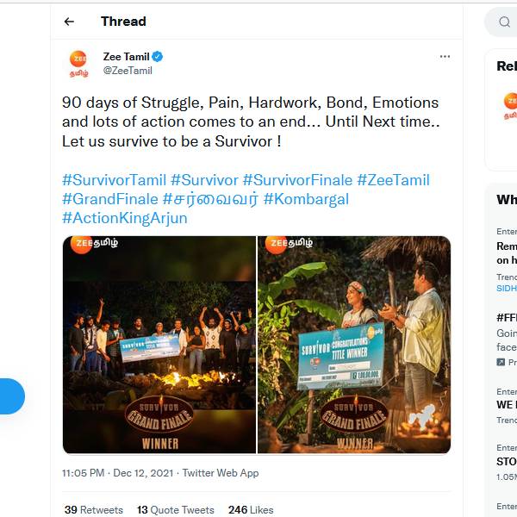Open the three-dot more menu on tweet
This screenshot has width=517, height=517.
(445, 57)
